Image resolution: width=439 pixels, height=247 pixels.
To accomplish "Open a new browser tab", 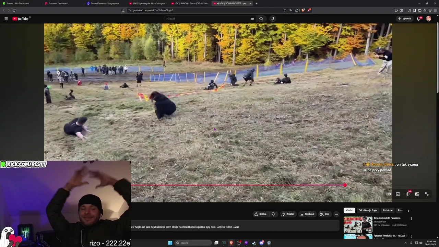I will (257, 3).
